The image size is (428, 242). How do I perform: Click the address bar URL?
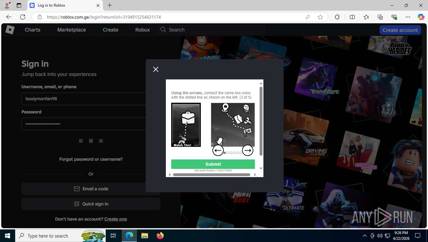pyautogui.click(x=104, y=17)
